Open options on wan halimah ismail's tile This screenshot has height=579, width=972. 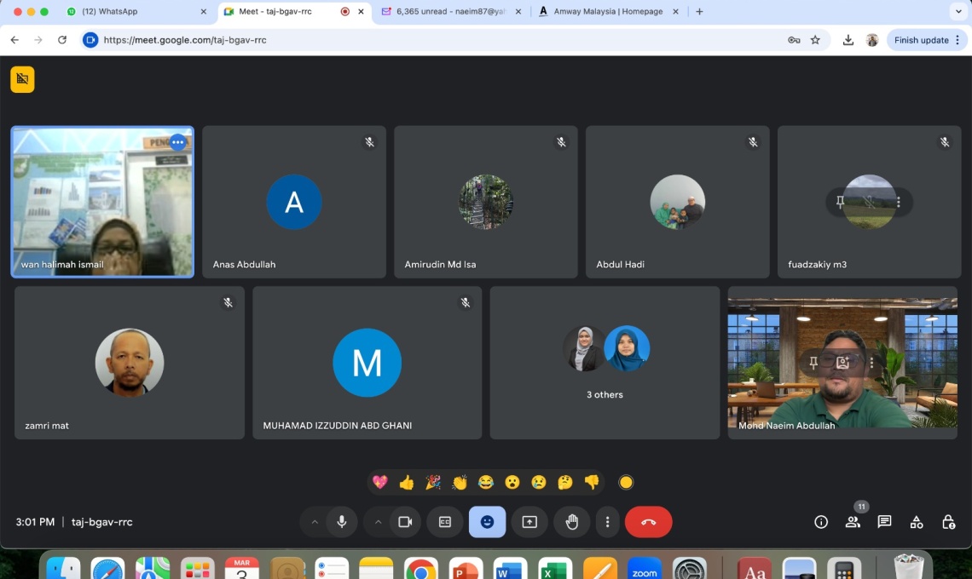click(178, 142)
